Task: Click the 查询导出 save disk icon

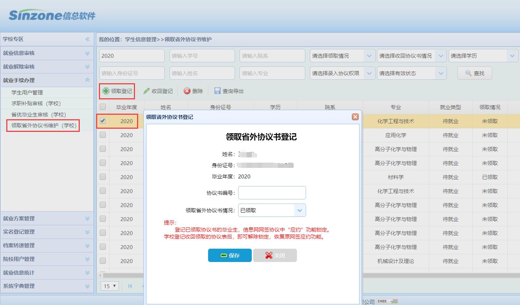Action: point(218,91)
